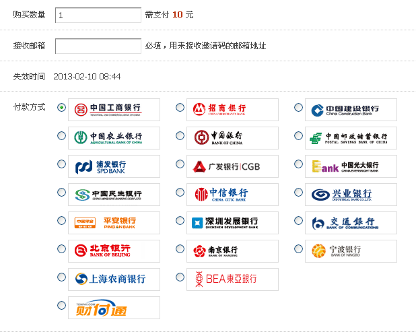Image resolution: width=416 pixels, height=334 pixels.
Task: Click the 平安银行 Ping An Bank logo
Action: point(114,223)
